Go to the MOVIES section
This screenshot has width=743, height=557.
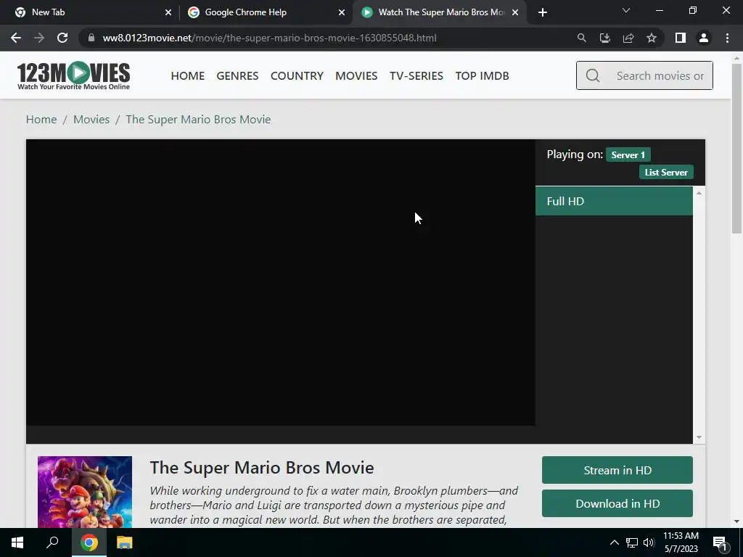[x=356, y=75]
